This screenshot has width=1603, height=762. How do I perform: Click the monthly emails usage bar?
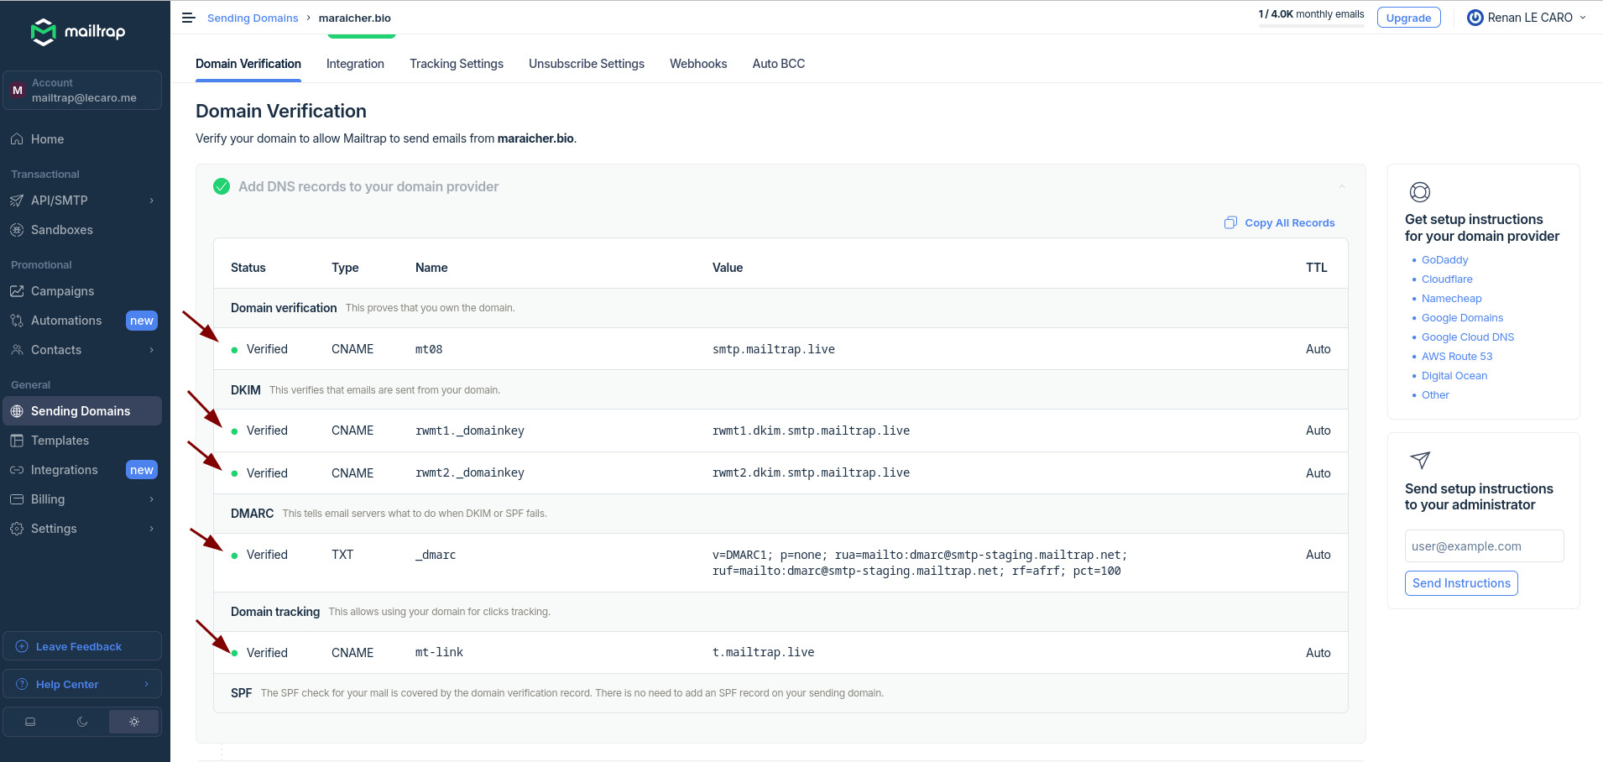[x=1310, y=26]
